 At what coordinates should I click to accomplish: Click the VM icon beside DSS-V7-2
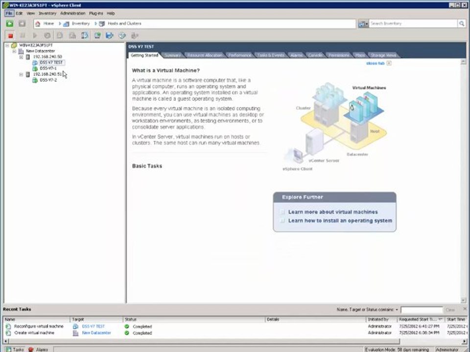[35, 80]
